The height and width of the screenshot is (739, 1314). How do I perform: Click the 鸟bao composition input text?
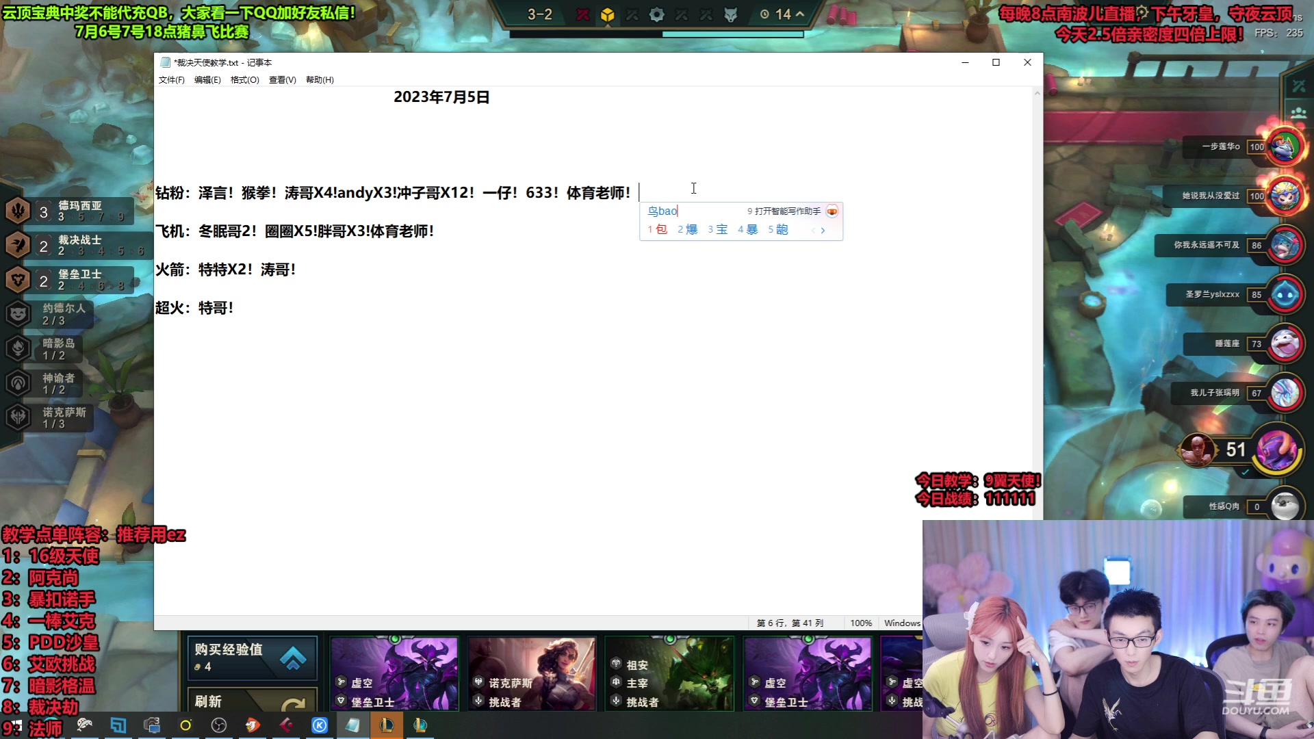pyautogui.click(x=662, y=211)
